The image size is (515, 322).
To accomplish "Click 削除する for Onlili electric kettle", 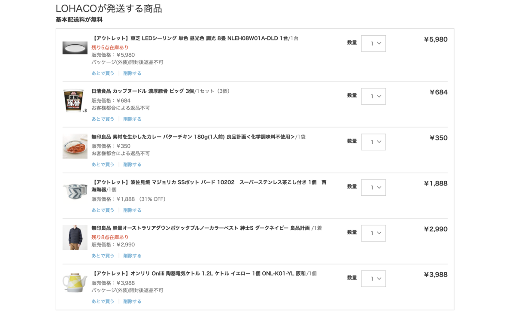I will click(132, 301).
